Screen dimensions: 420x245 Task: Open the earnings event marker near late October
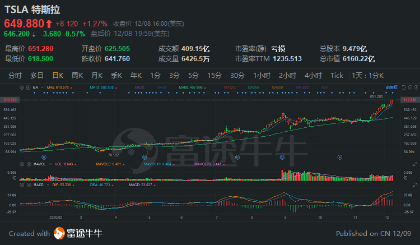click(x=340, y=158)
